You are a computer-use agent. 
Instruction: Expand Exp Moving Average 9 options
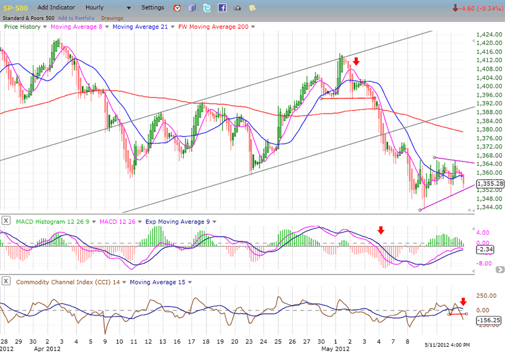click(215, 221)
